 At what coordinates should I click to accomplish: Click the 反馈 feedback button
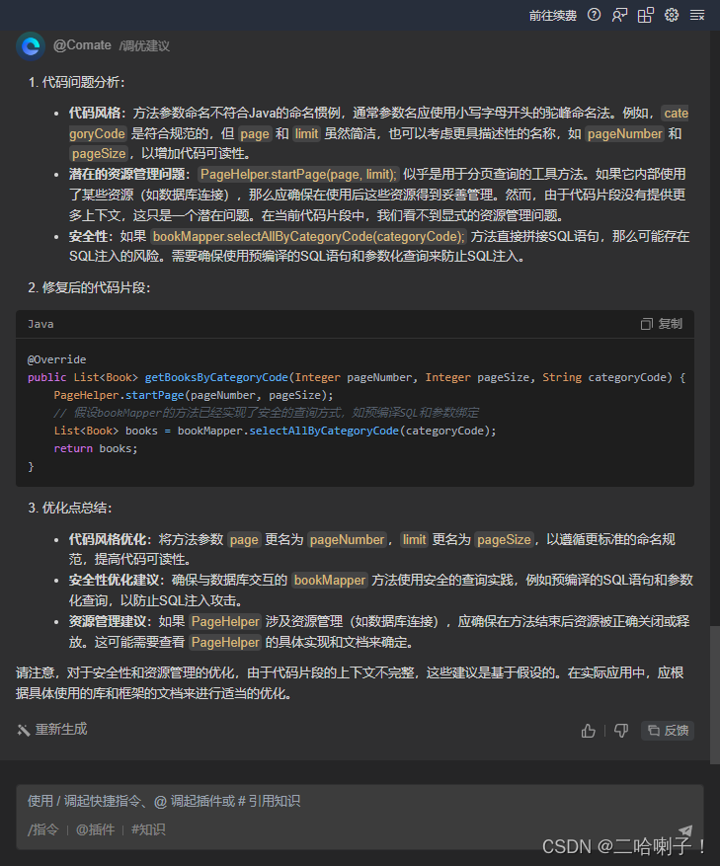click(x=668, y=731)
